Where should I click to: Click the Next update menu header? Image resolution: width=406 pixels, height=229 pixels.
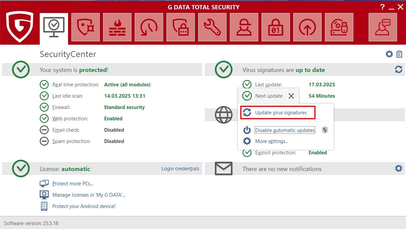click(x=268, y=96)
